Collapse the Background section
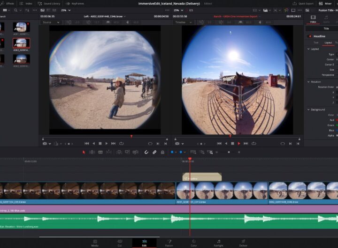338x248 pixels. [308, 109]
